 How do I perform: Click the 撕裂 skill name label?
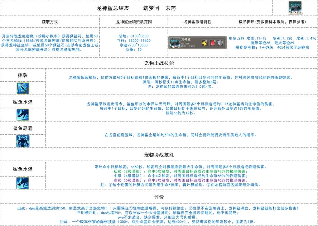click(x=23, y=75)
